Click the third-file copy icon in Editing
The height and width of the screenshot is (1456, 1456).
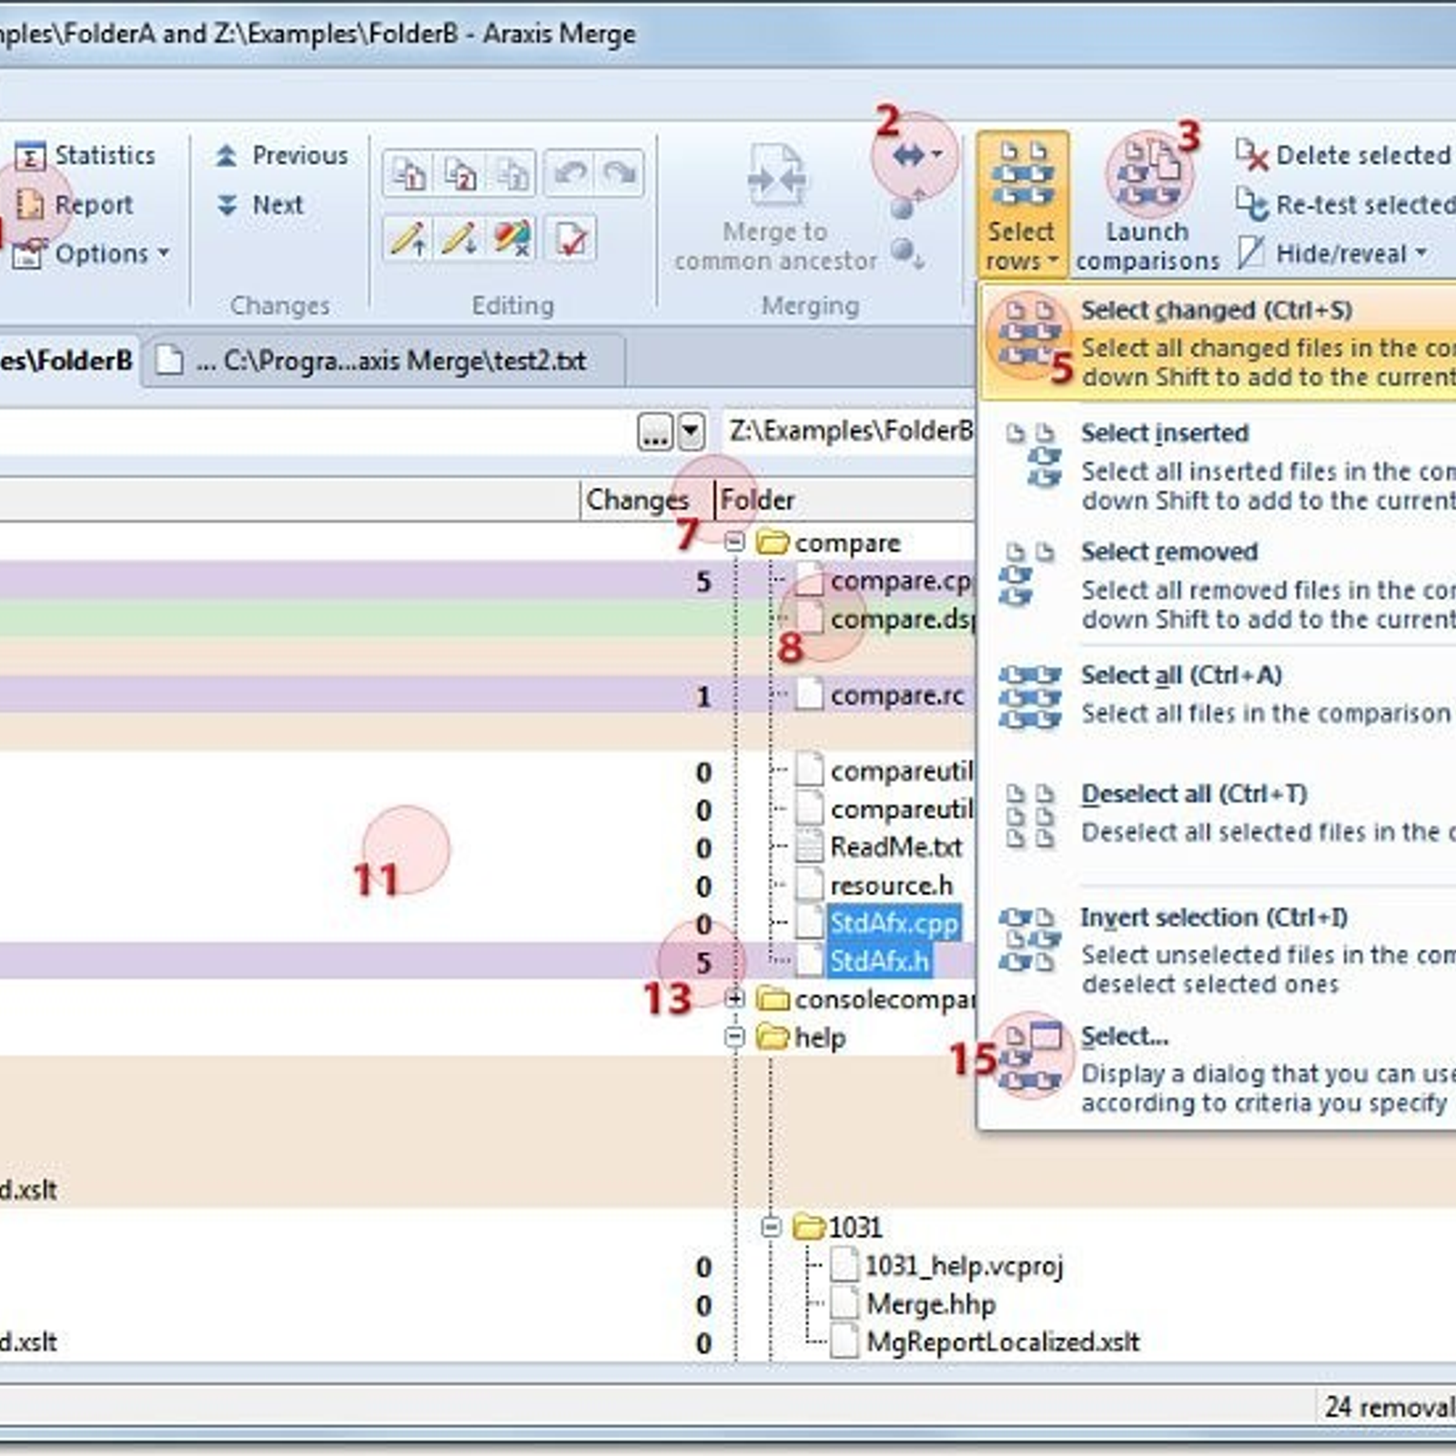coord(512,173)
